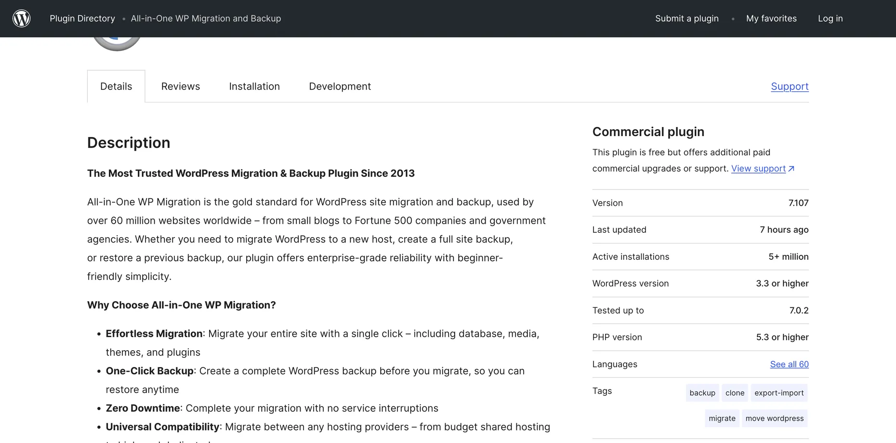Switch to the Development tab
Viewport: 896px width, 443px height.
pyautogui.click(x=340, y=87)
